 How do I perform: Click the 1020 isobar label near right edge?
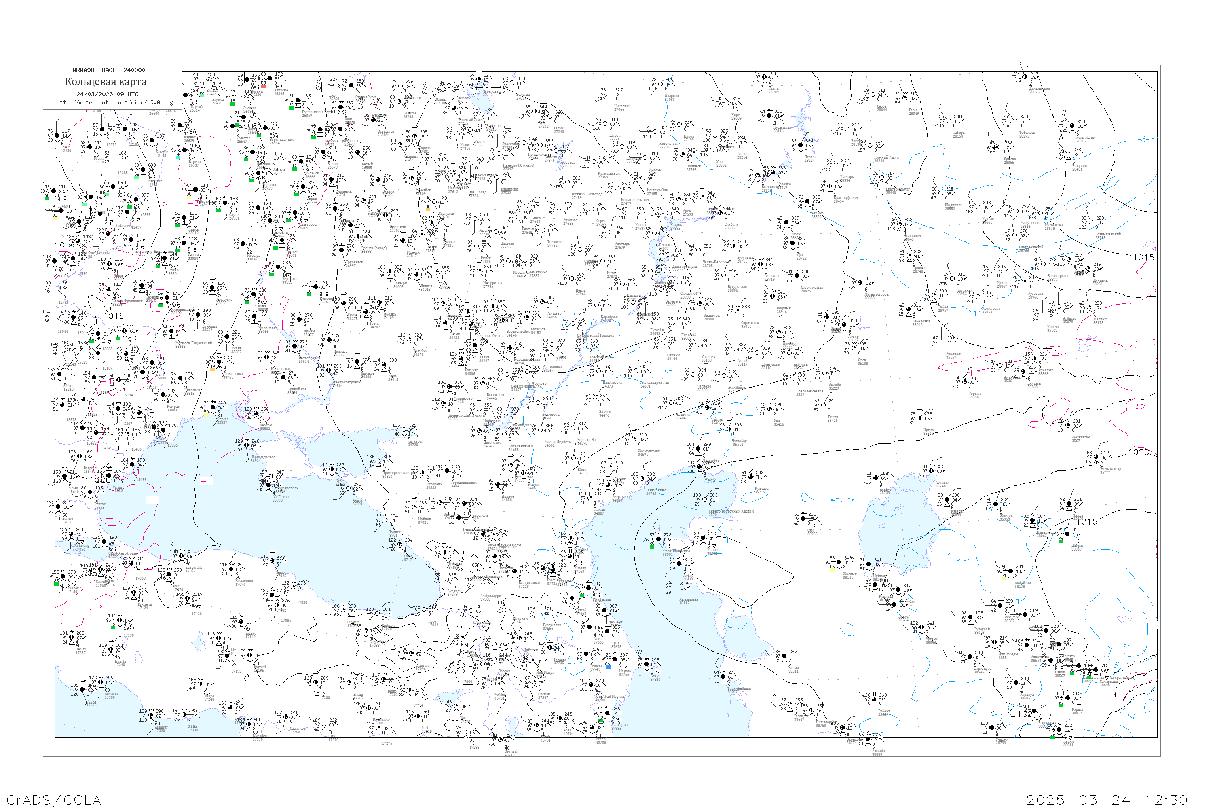click(x=1139, y=453)
